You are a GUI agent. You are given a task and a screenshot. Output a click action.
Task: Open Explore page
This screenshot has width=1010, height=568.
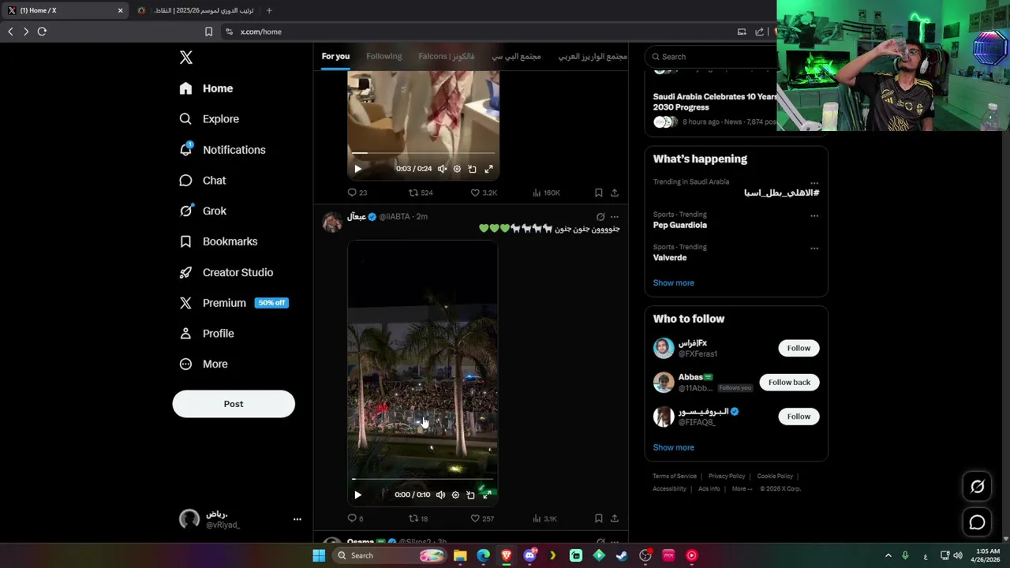[x=210, y=119]
